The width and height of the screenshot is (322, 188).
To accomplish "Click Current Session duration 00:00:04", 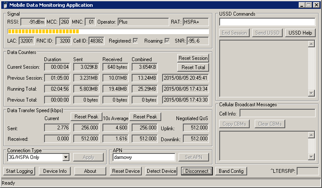I will click(57, 67).
